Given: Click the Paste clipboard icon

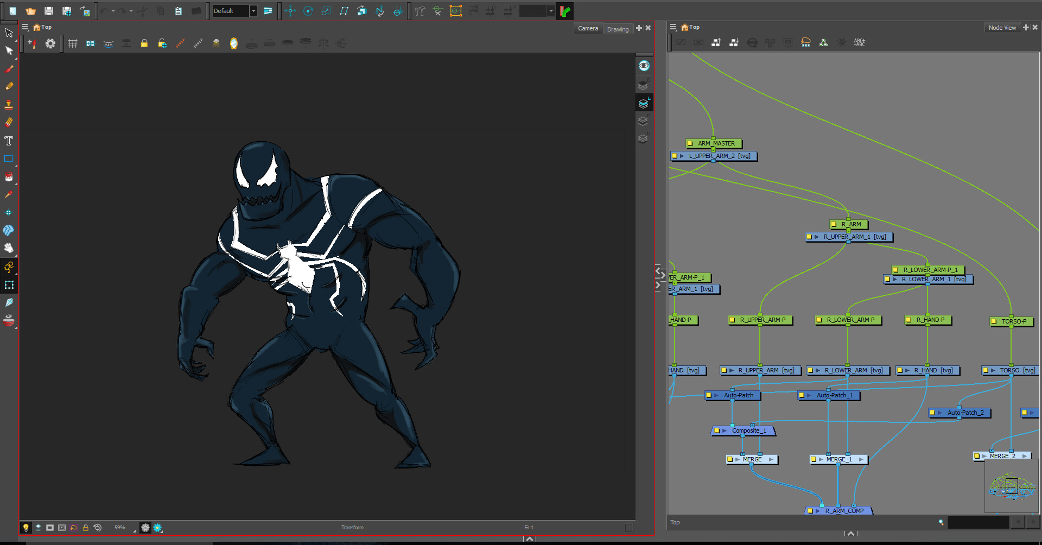Looking at the screenshot, I should pyautogui.click(x=178, y=11).
